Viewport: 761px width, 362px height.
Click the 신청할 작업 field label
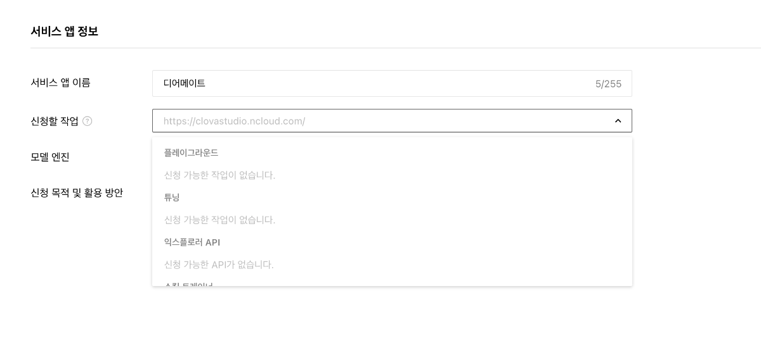click(55, 121)
